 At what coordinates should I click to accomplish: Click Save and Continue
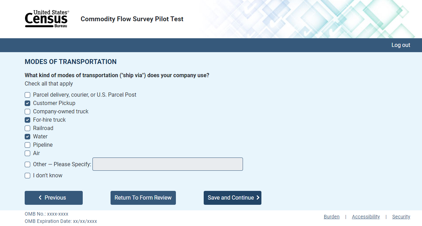(x=232, y=198)
